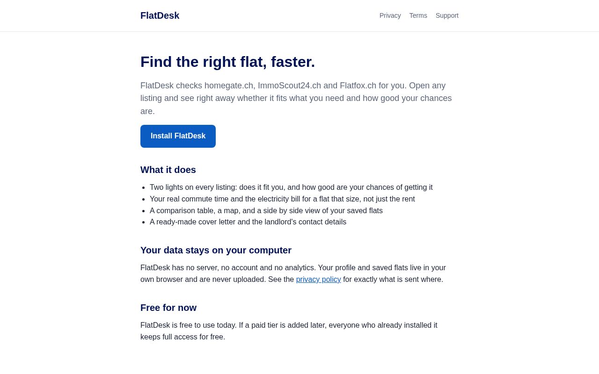This screenshot has height=374, width=599.
Task: Click the intro paragraph mentioning homegate.ch
Action: (x=296, y=99)
